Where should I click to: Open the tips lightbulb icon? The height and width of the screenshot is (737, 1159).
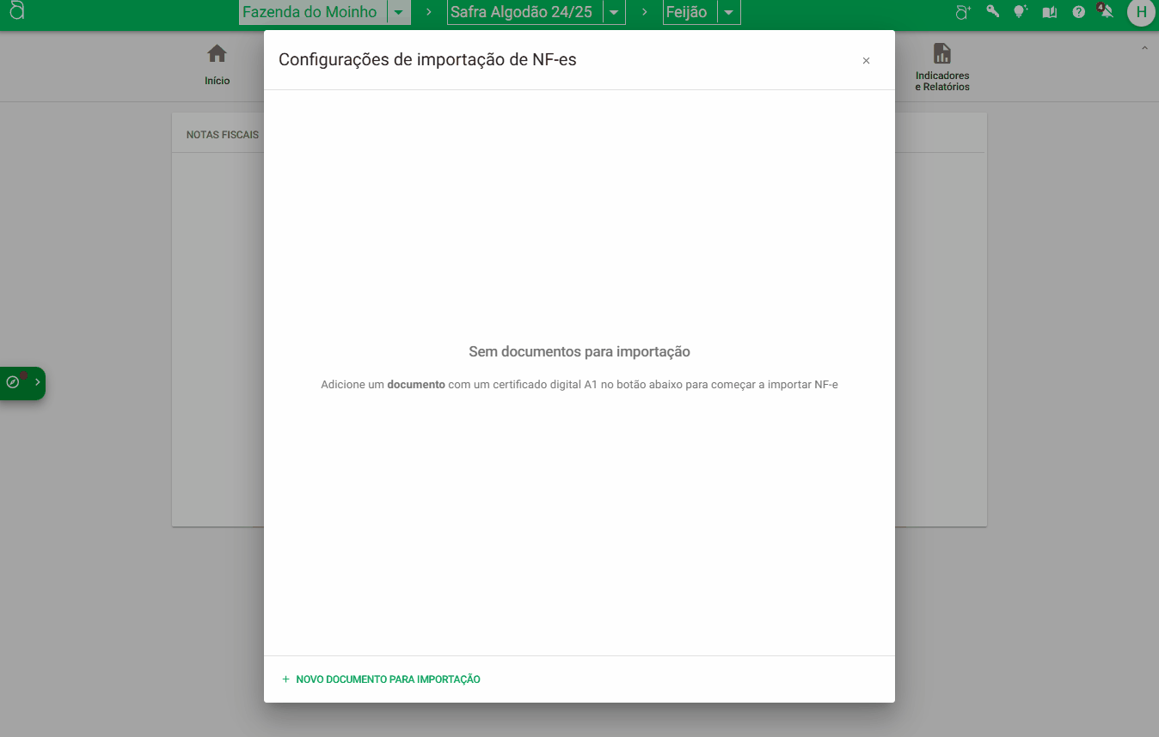pyautogui.click(x=1020, y=12)
